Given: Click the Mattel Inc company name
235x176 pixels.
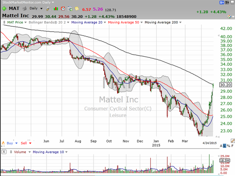Looking at the screenshot, I should pyautogui.click(x=16, y=16).
